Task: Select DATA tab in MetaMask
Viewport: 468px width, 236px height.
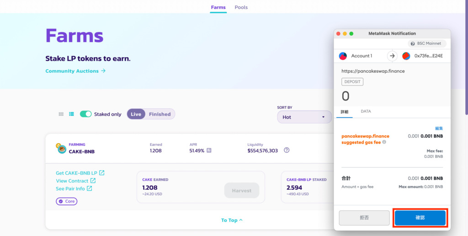Action: pos(366,111)
